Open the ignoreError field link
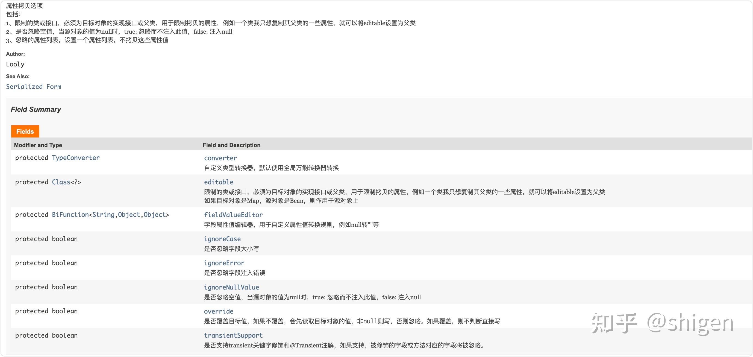 (224, 263)
